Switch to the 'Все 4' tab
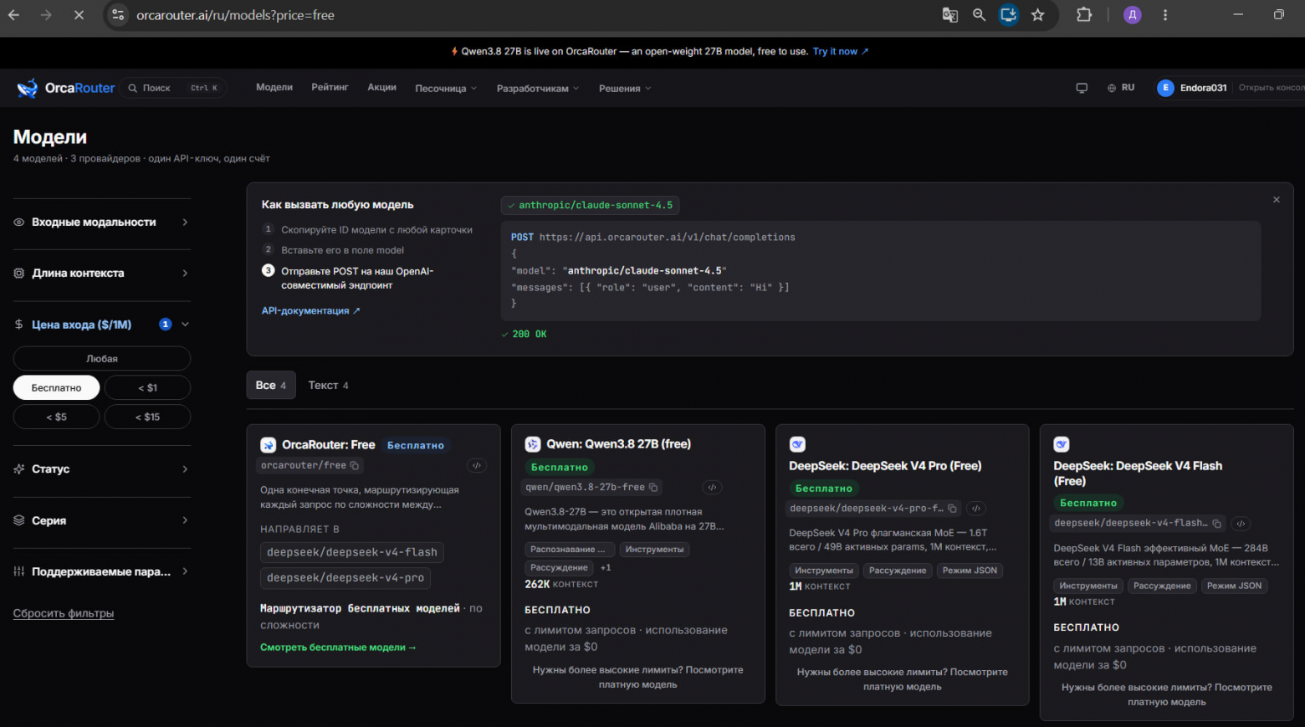The height and width of the screenshot is (727, 1305). (x=271, y=386)
